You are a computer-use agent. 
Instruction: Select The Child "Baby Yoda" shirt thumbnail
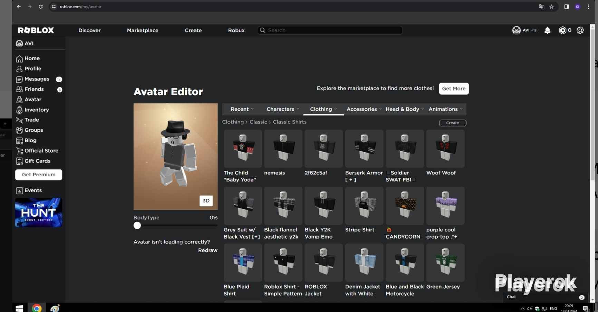click(x=243, y=149)
